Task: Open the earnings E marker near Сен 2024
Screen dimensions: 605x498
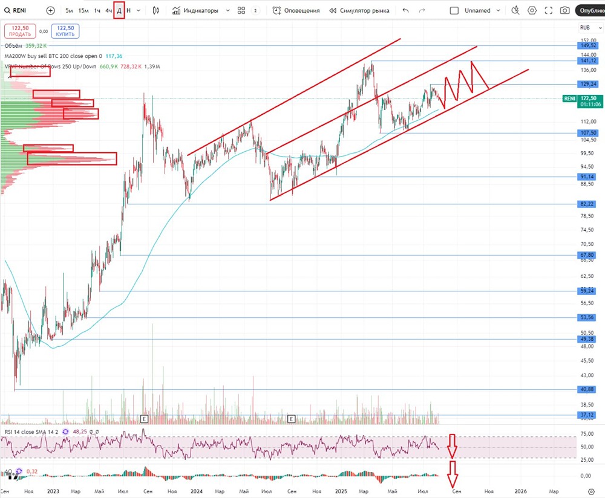Action: coord(292,419)
